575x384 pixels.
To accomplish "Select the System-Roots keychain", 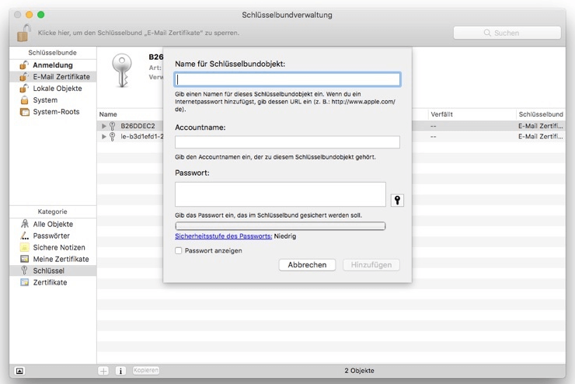I will 56,112.
